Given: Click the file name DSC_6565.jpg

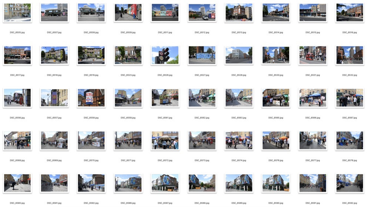Looking at the screenshot, I should pos(276,118).
